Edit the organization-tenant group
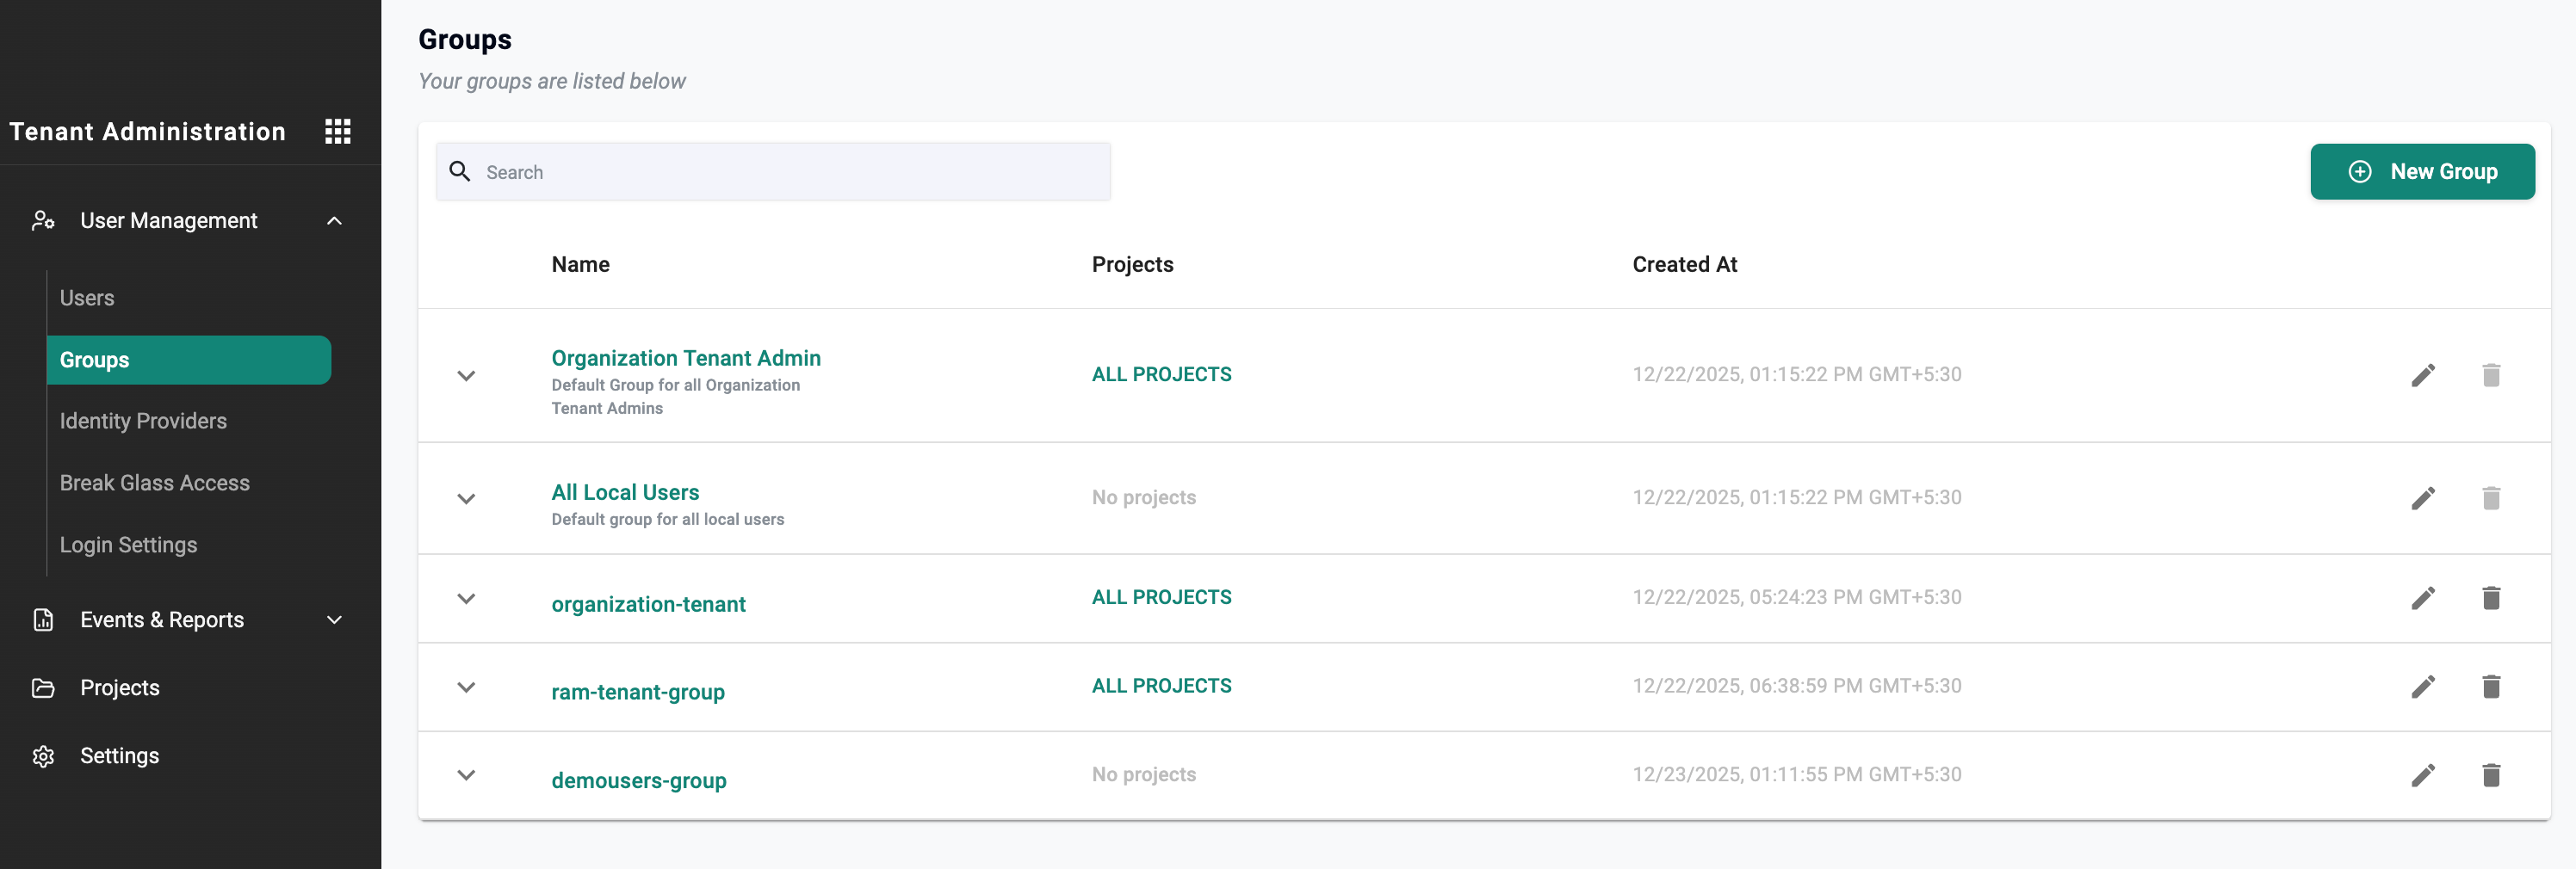Image resolution: width=2576 pixels, height=869 pixels. click(2422, 597)
